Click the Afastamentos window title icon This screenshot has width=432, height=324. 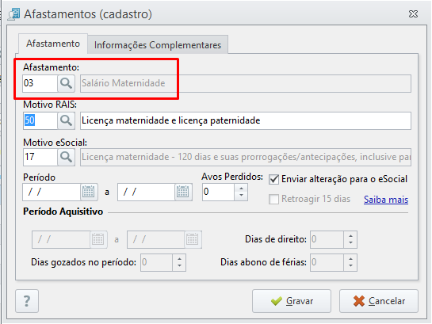coord(13,14)
